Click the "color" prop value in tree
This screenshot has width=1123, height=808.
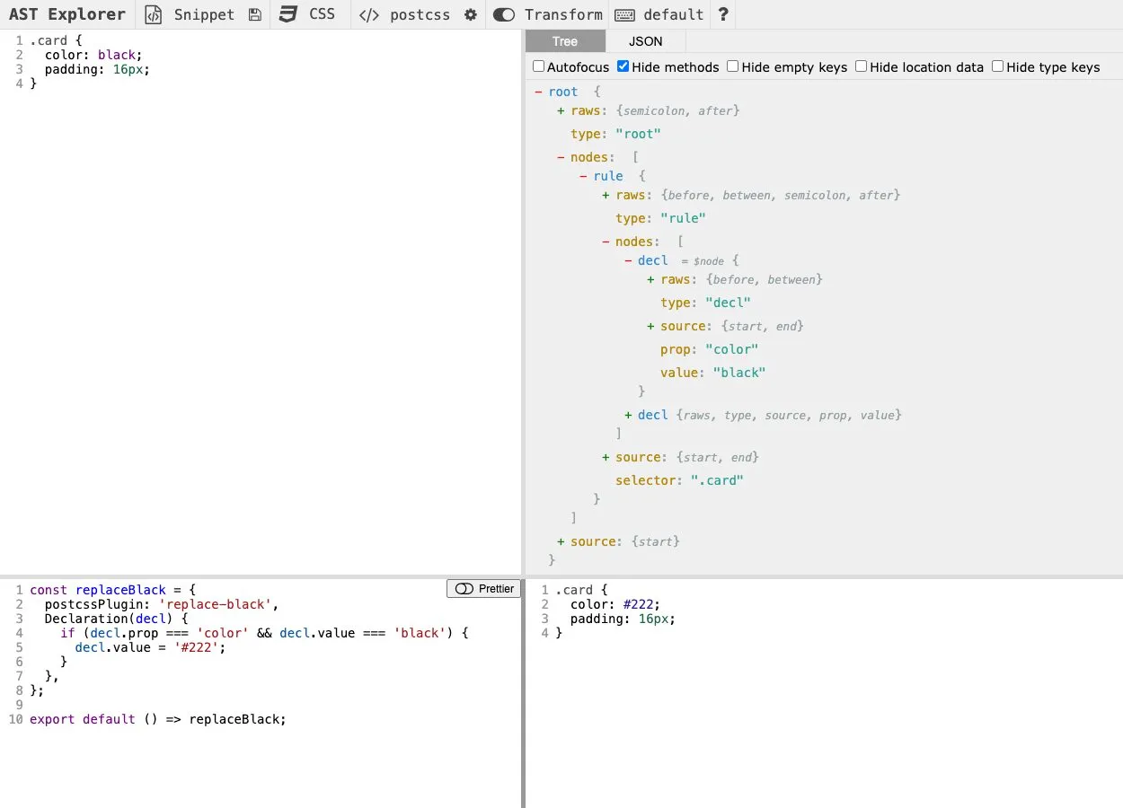point(732,349)
